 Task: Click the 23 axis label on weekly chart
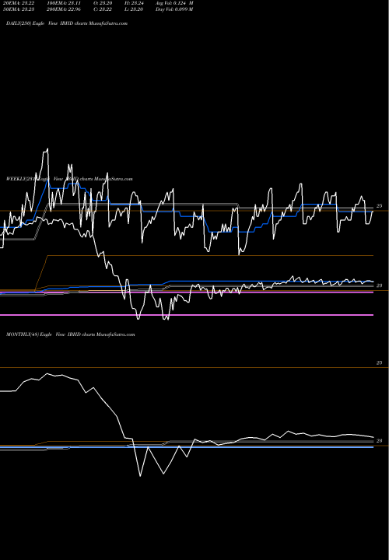380,285
